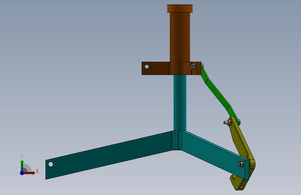
Task: Click the red X axis arrow of the triad
Action: tap(29, 173)
